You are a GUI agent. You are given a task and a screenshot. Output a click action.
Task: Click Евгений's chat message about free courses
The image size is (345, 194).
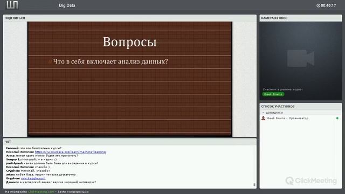click(33, 148)
